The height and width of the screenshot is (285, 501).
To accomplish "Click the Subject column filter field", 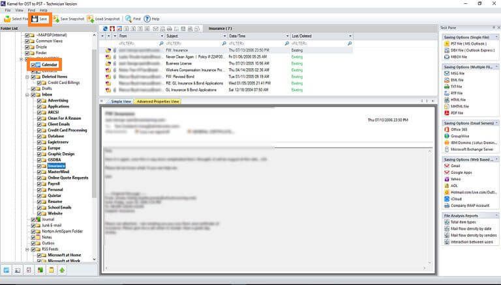I will pyautogui.click(x=196, y=44).
